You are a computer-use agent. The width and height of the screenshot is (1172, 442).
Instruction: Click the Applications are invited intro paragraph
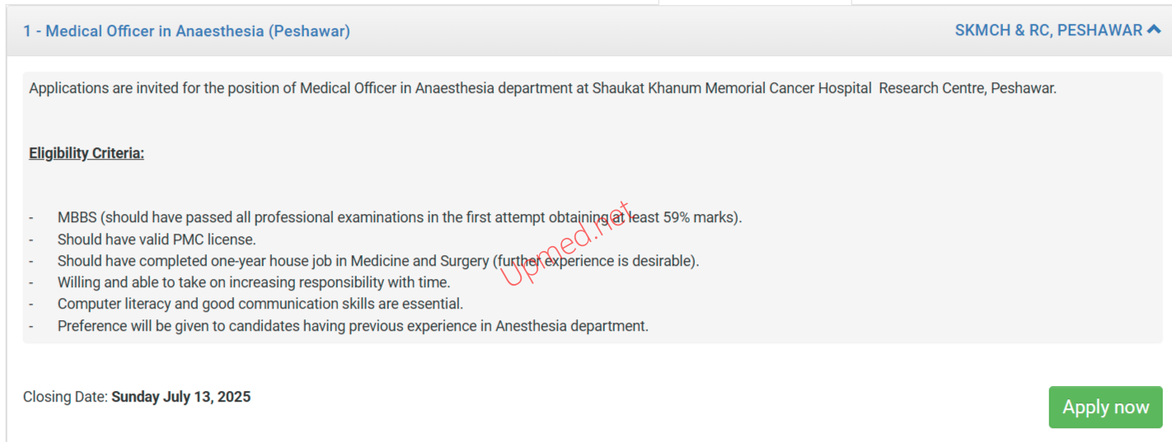click(542, 88)
